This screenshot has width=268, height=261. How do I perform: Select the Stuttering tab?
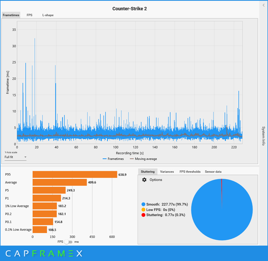148,172
